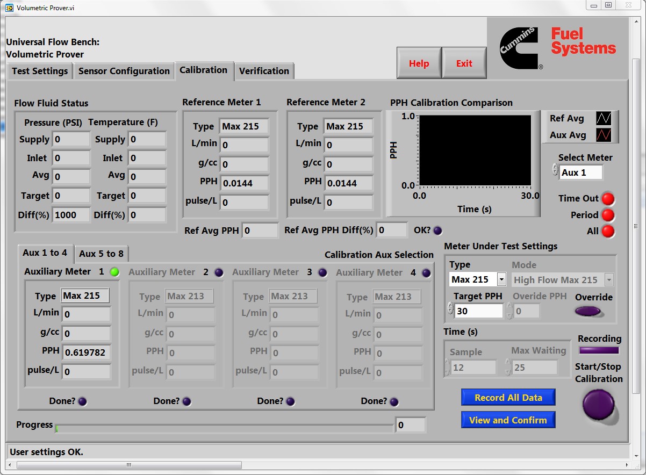646x475 pixels.
Task: Open the Meter Under Test Type dropdown
Action: pyautogui.click(x=501, y=279)
